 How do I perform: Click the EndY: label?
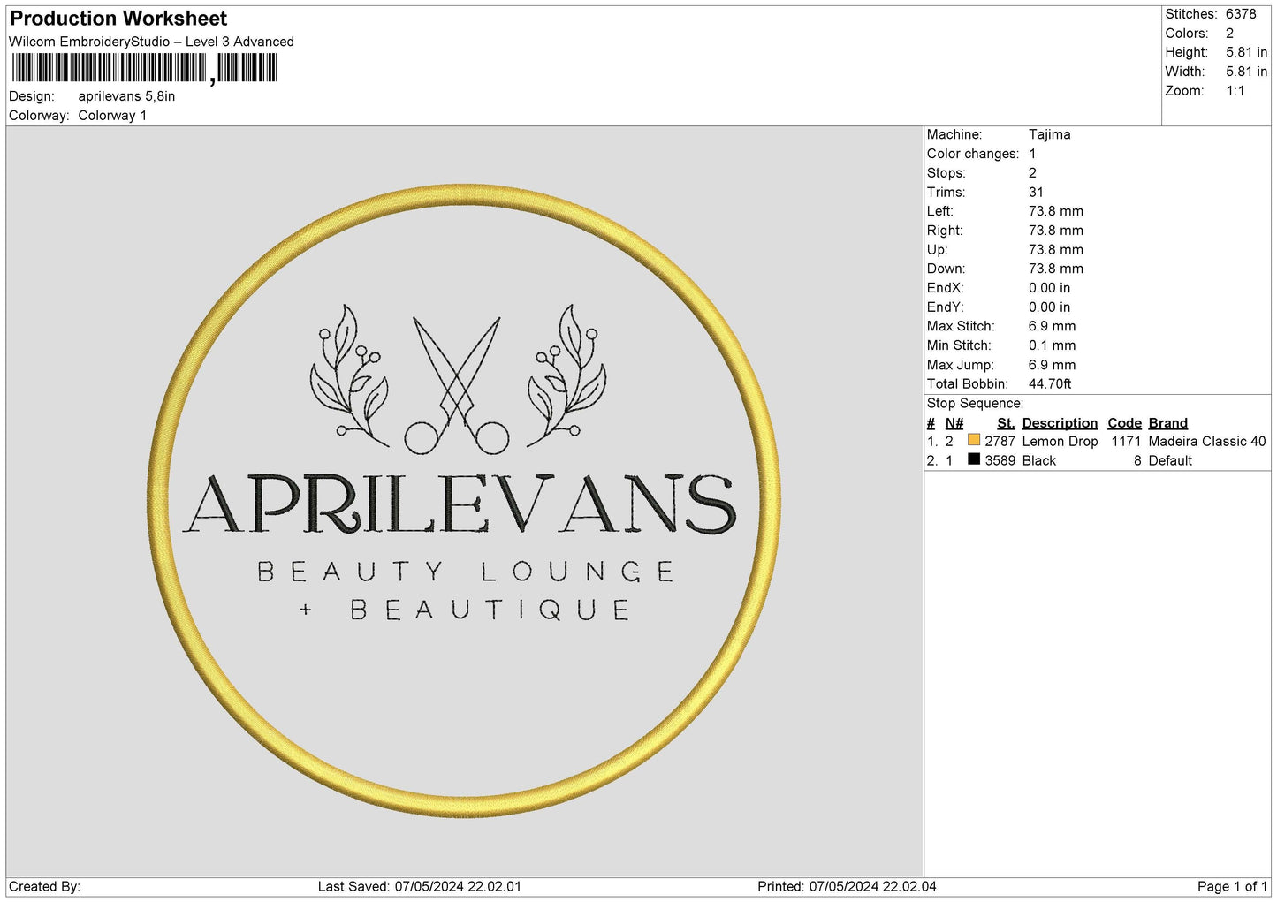pyautogui.click(x=945, y=307)
